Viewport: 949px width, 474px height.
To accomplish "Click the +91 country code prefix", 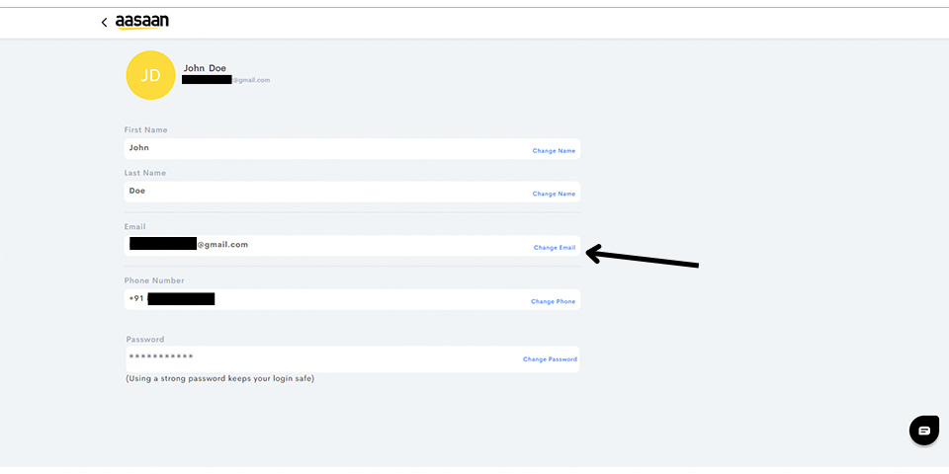I will click(x=135, y=298).
